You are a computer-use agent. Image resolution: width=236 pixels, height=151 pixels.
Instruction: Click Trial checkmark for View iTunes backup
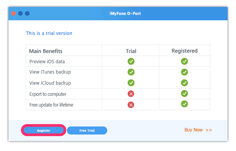131,72
